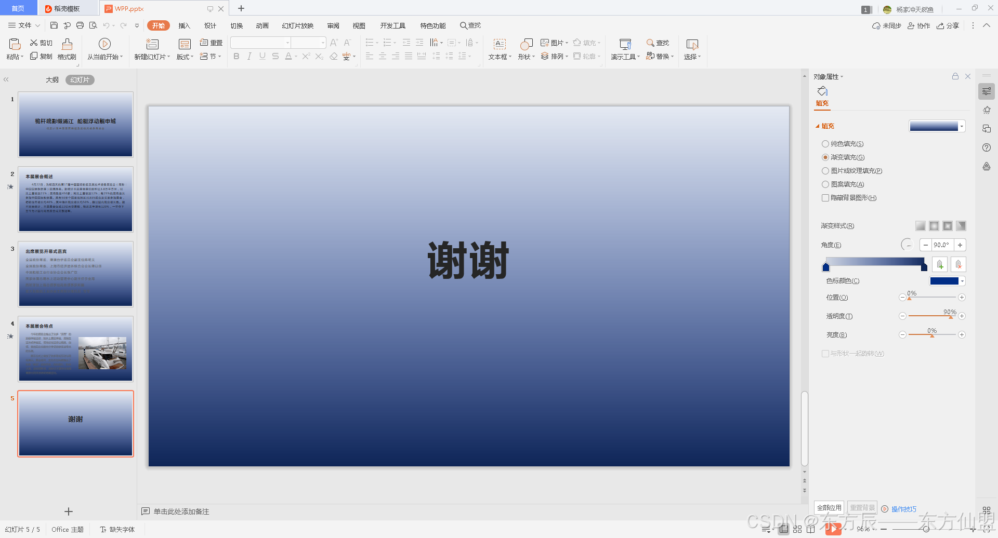The height and width of the screenshot is (538, 998).
Task: Select slide 3 thumbnail 出席展览开幕式嘉宾
Action: point(76,274)
